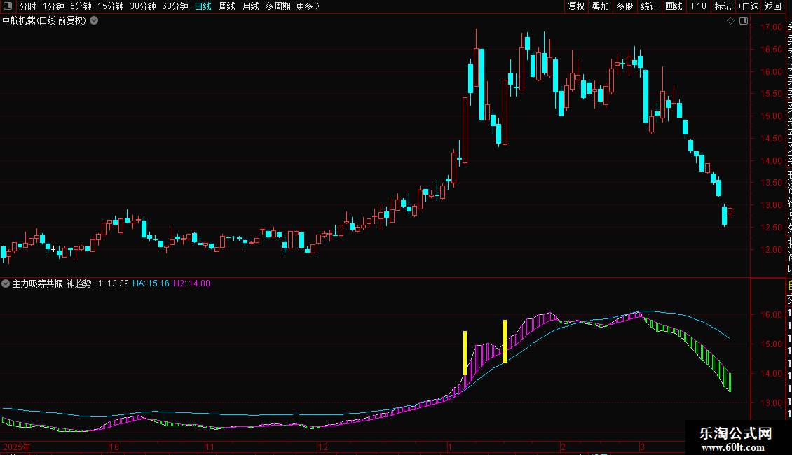Open F10 company info
This screenshot has height=455, width=792.
point(699,6)
